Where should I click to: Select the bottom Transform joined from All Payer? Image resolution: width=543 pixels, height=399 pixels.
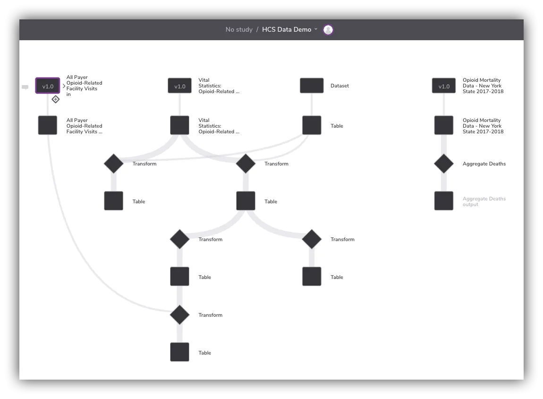(180, 315)
